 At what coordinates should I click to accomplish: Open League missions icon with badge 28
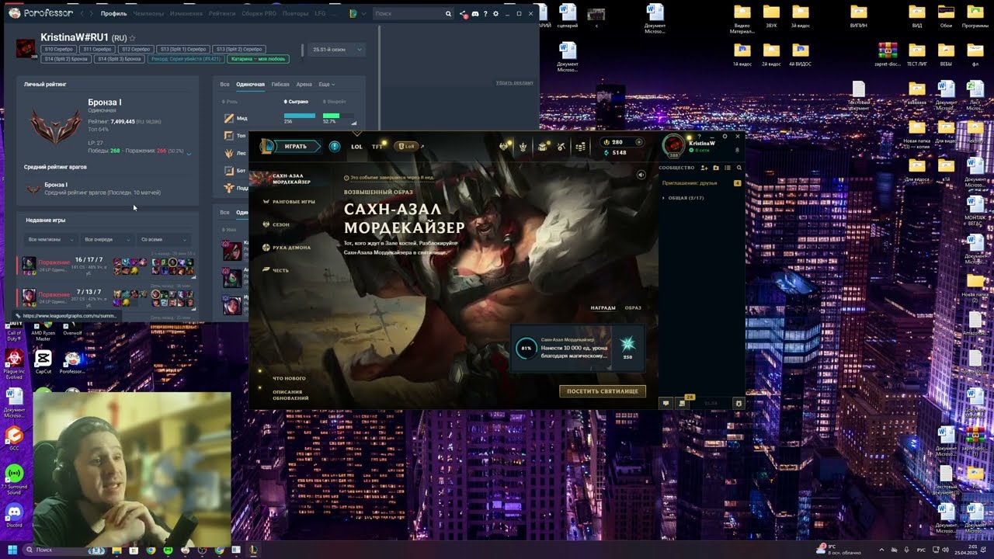683,402
